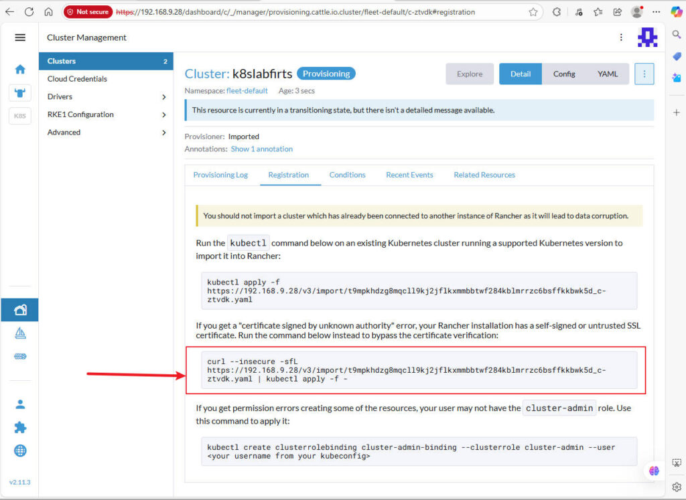The width and height of the screenshot is (686, 500).
Task: Go to Rancher Home icon
Action: pos(20,69)
